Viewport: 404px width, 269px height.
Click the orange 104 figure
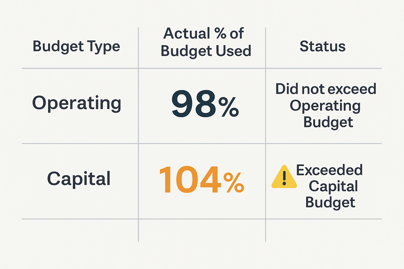[190, 180]
